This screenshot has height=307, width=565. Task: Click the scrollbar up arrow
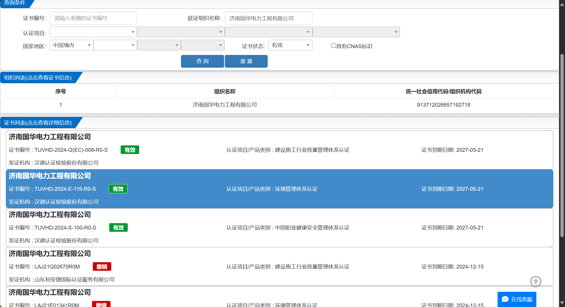[x=562, y=4]
